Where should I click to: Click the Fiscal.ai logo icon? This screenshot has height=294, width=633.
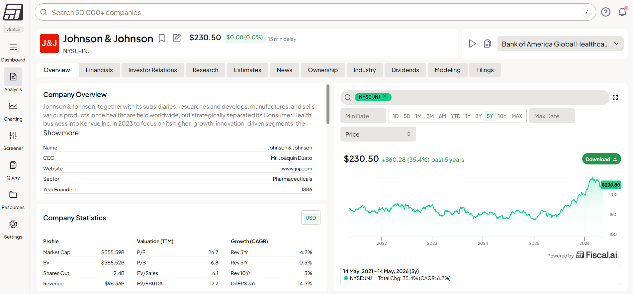pyautogui.click(x=13, y=12)
